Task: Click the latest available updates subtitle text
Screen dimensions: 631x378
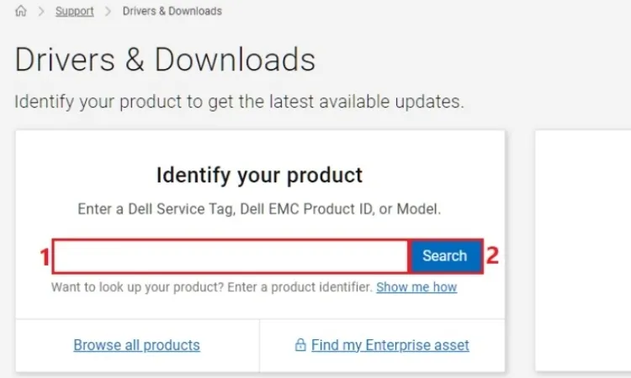Action: pos(239,102)
